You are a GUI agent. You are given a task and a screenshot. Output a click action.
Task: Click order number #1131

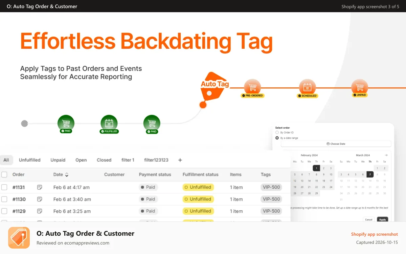pyautogui.click(x=19, y=187)
